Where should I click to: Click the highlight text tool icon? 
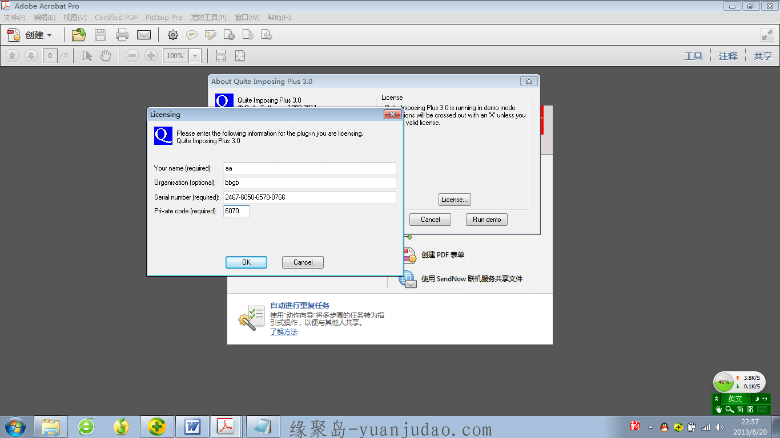click(x=210, y=35)
